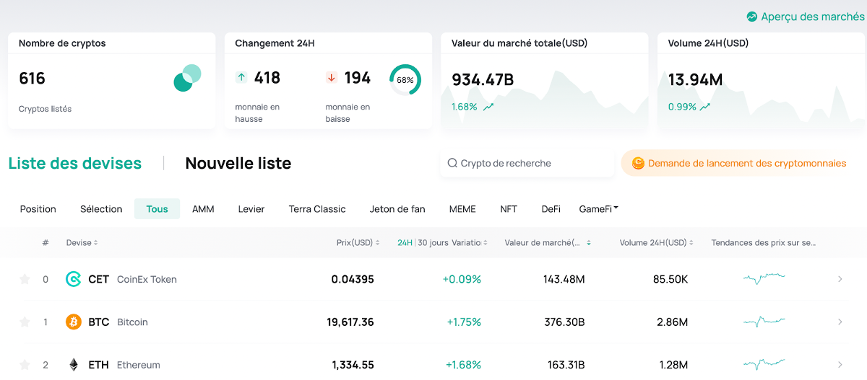
Task: Select the Position filter
Action: [x=38, y=209]
